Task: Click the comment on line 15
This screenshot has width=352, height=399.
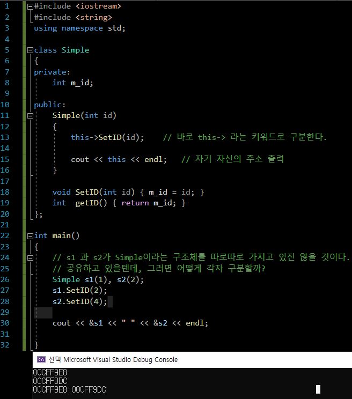Action: pos(232,159)
